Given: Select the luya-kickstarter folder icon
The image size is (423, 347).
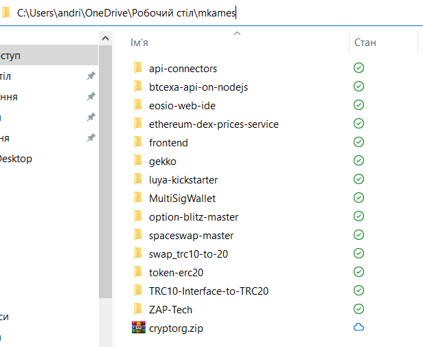Looking at the screenshot, I should click(x=138, y=179).
